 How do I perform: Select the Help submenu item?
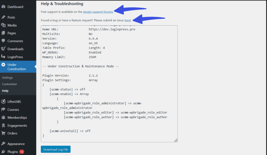[5, 91]
